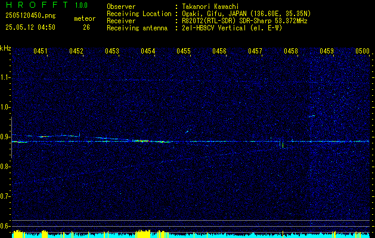The height and width of the screenshot is (238, 375).
Task: Click the 1.0 kHz axis label
Action: pyautogui.click(x=4, y=107)
